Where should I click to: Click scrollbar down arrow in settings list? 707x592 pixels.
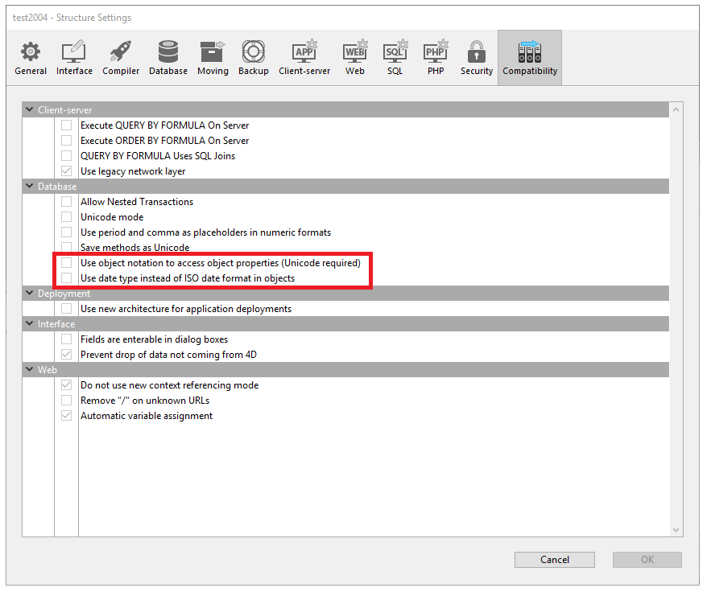pyautogui.click(x=676, y=530)
